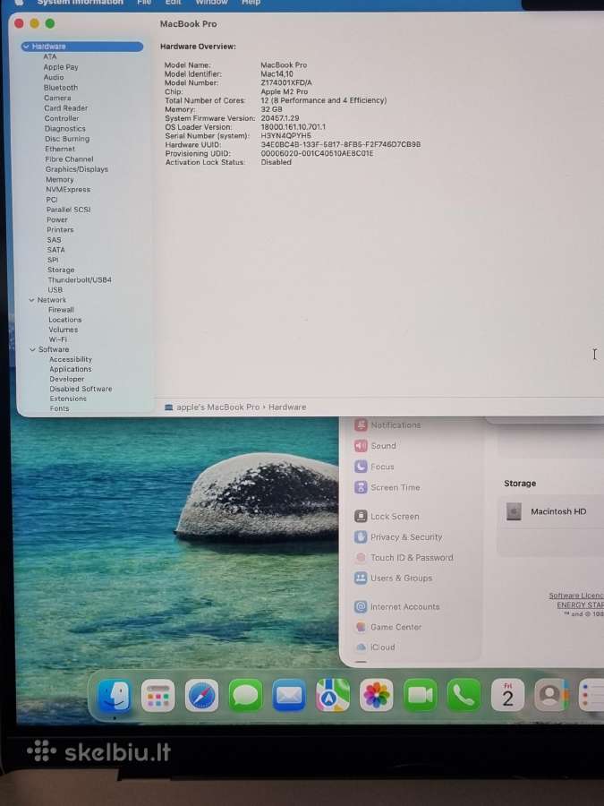The width and height of the screenshot is (604, 806).
Task: Launch Safari from the dock
Action: [201, 696]
